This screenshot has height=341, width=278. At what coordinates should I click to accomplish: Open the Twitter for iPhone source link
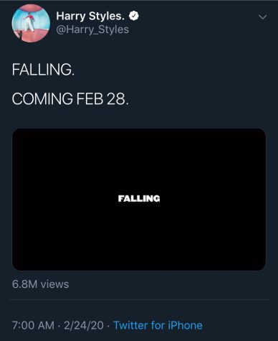158,325
